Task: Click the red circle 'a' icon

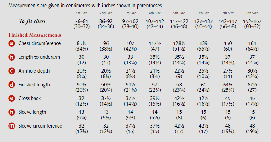Action: (12, 44)
